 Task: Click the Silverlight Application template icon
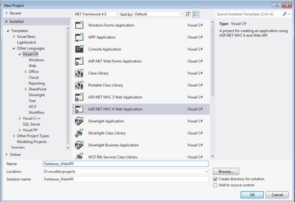[79, 121]
